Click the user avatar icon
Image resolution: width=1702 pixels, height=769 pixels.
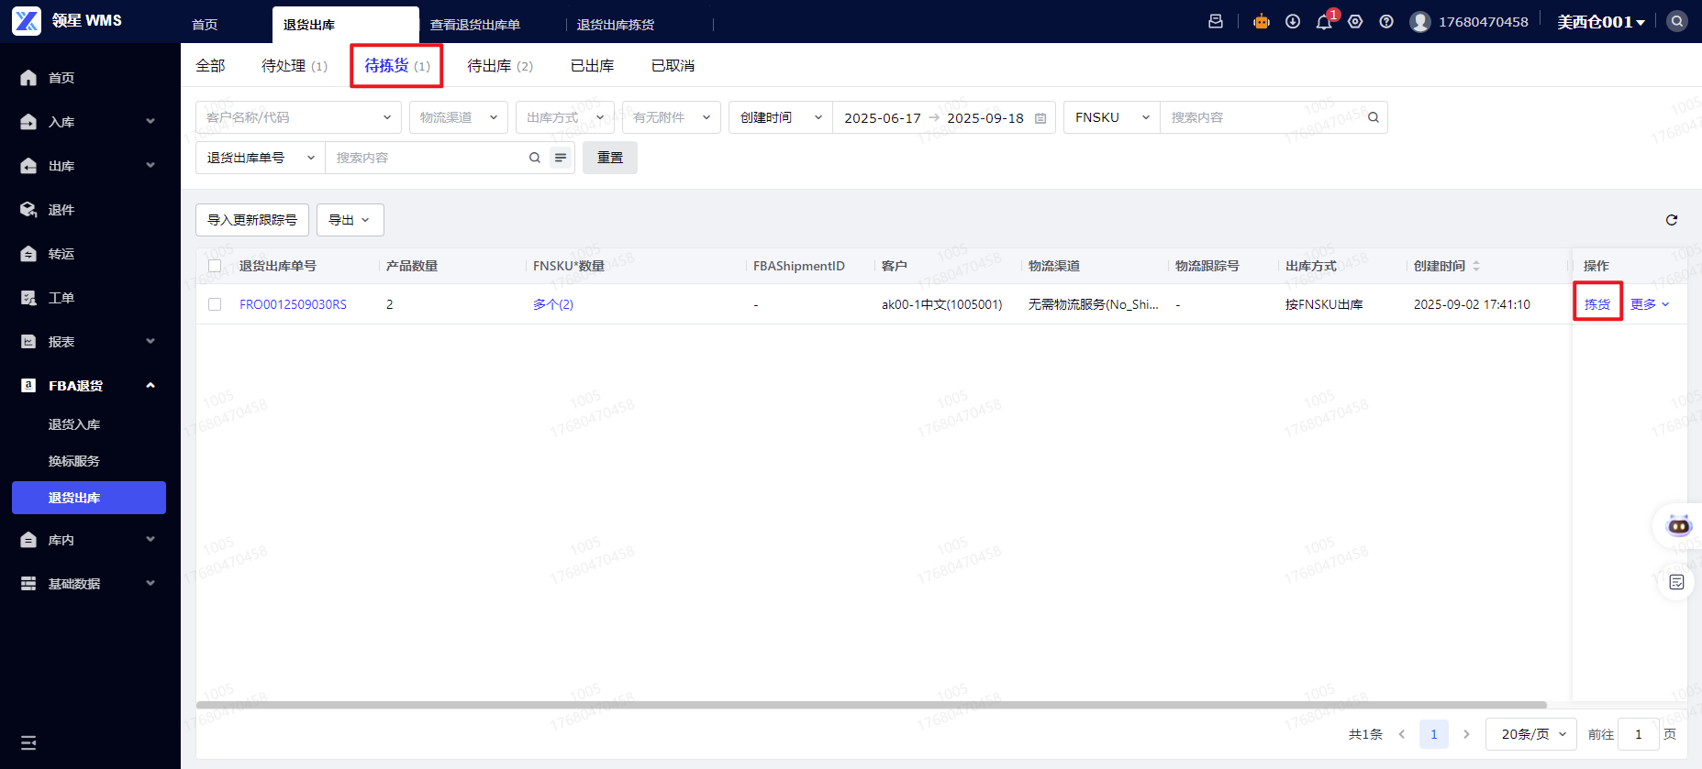(1420, 21)
